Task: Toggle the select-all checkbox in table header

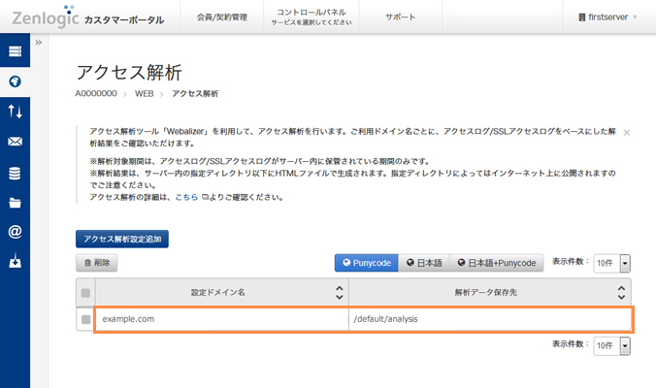Action: (86, 292)
